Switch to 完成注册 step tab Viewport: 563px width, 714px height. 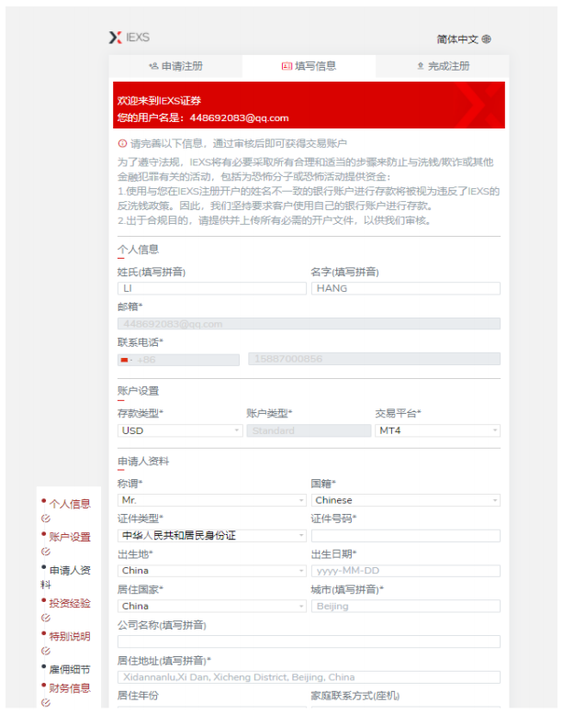point(442,66)
